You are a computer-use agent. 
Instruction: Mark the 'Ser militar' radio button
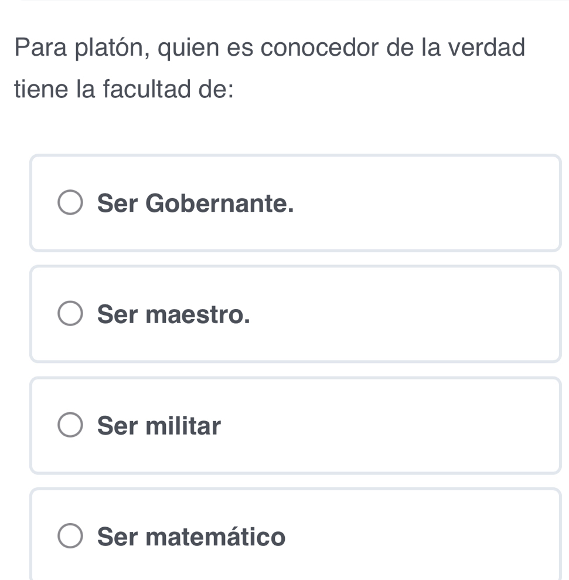70,425
